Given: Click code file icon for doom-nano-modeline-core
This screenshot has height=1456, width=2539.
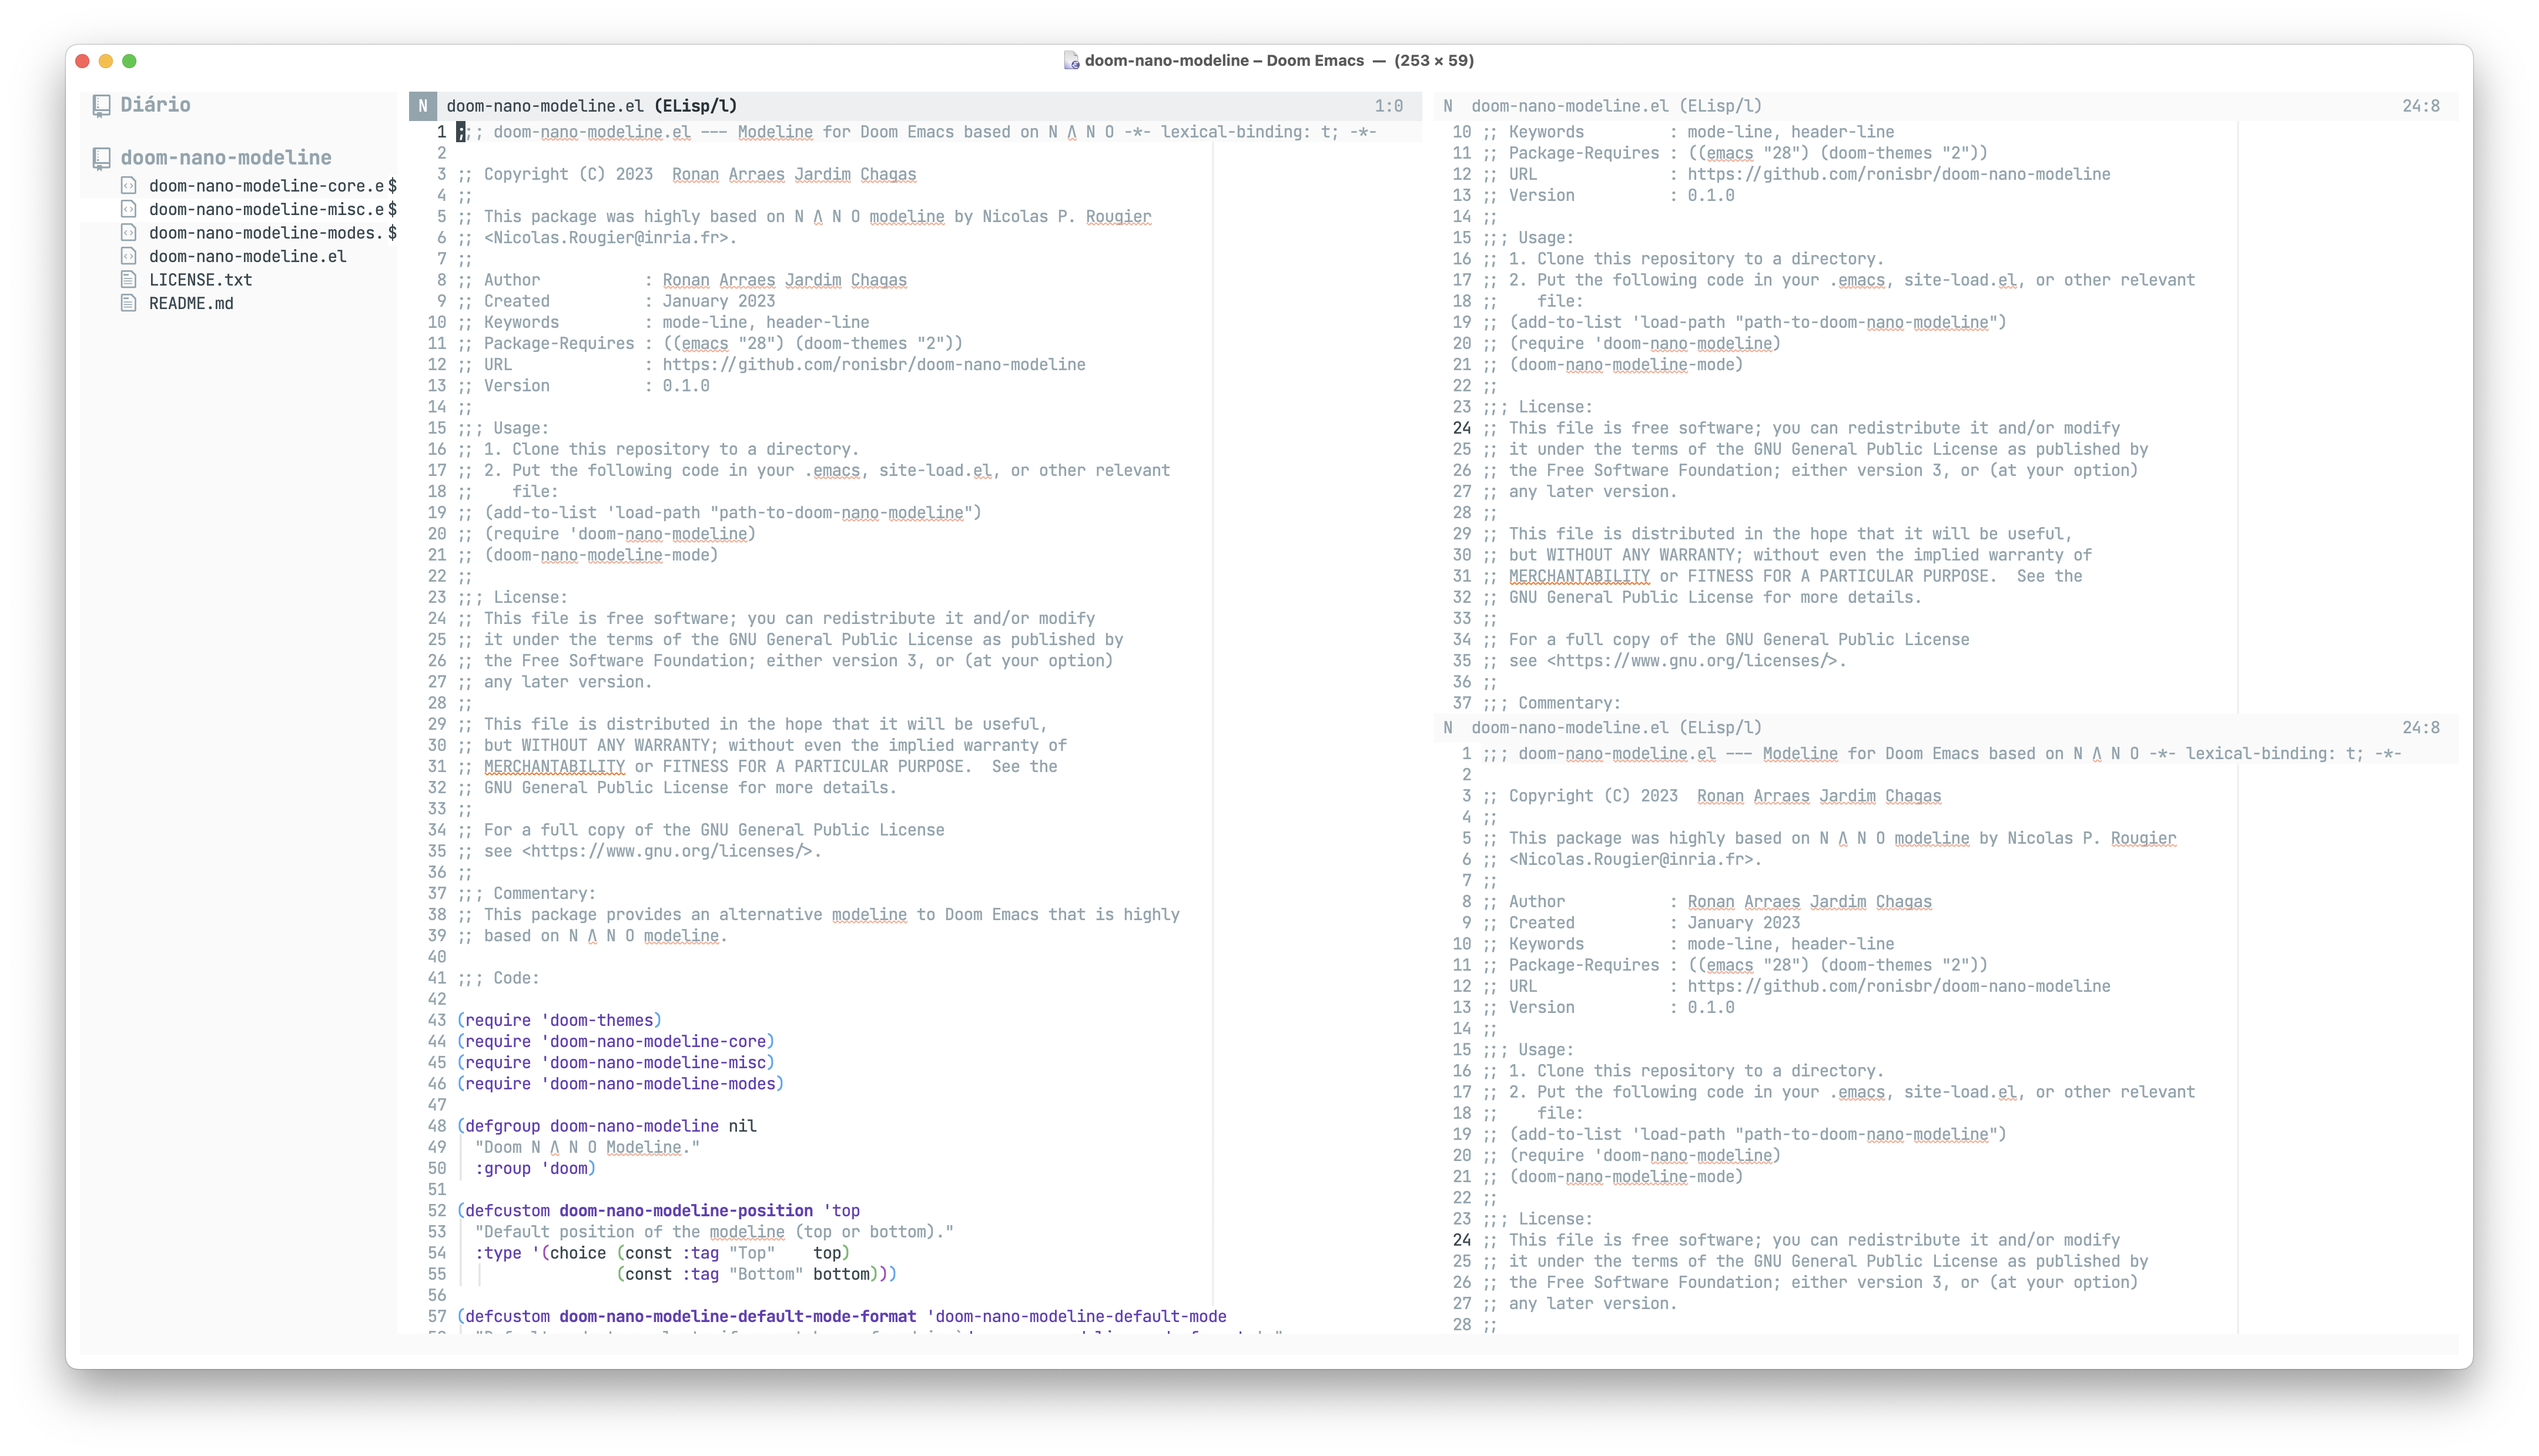Looking at the screenshot, I should 128,185.
